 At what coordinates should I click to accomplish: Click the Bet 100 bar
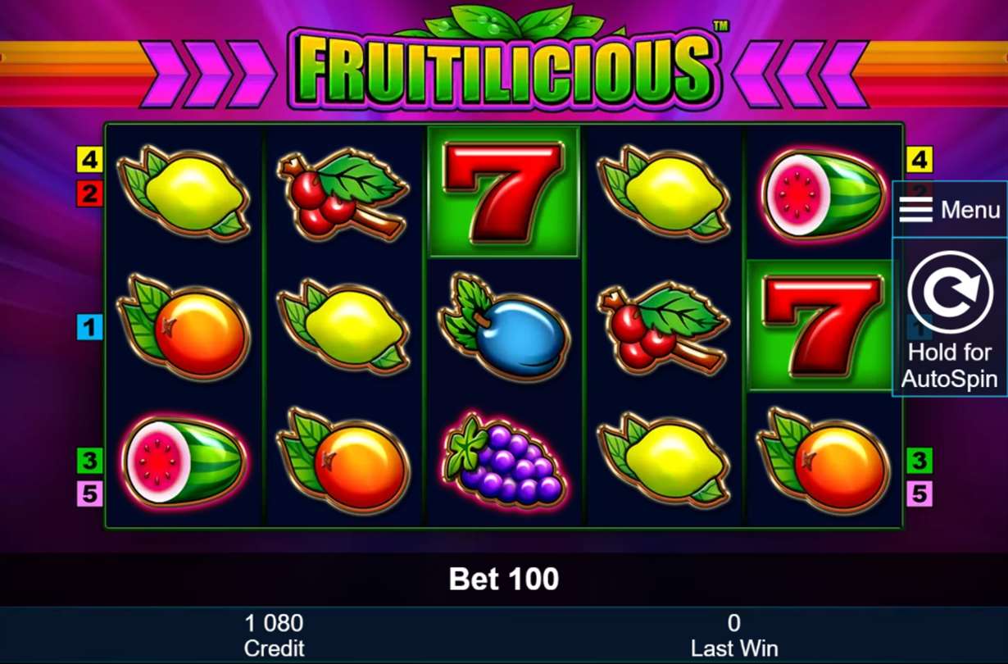[x=504, y=580]
